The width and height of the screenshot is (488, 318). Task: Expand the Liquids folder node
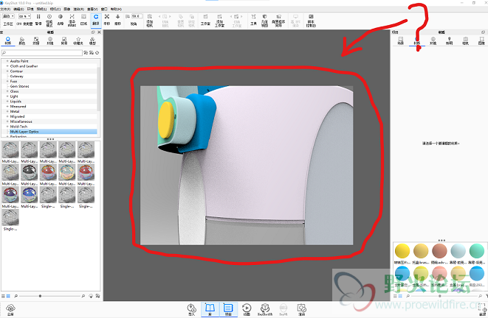(7, 102)
